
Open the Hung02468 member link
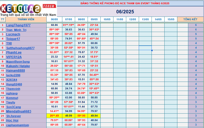pyautogui.click(x=14, y=84)
